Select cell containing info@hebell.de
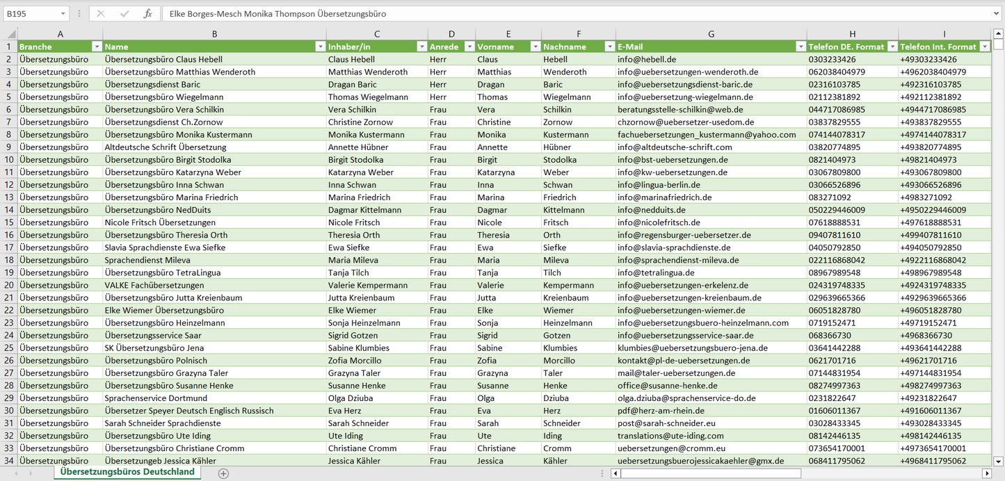This screenshot has height=481, width=1005. pos(711,60)
